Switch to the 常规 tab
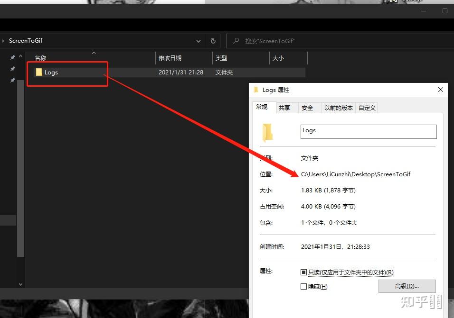Image resolution: width=454 pixels, height=318 pixels. [264, 107]
